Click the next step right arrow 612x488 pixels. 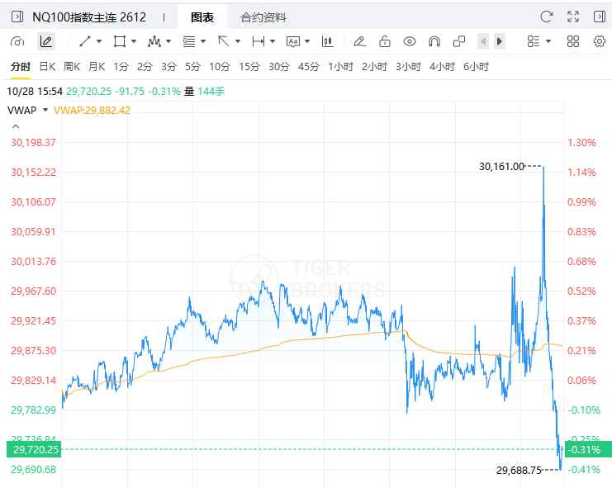(500, 41)
